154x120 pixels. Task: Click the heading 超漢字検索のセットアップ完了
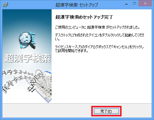point(84,17)
